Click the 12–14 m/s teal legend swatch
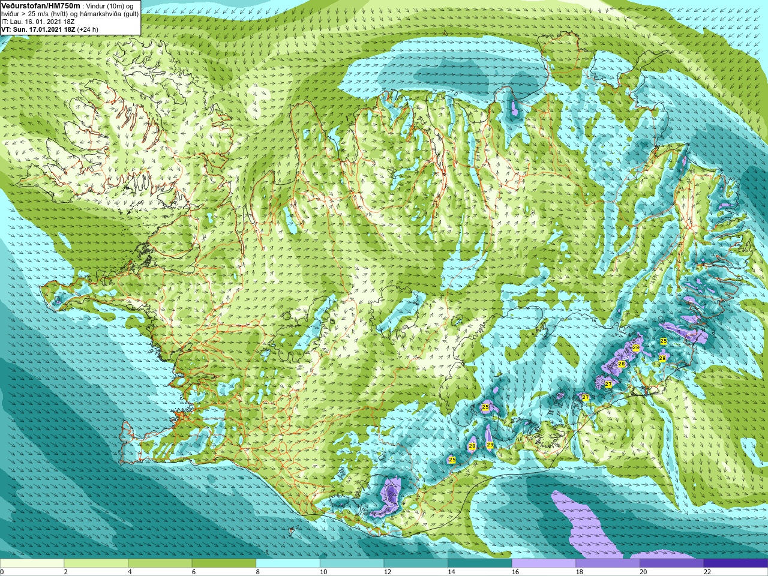The height and width of the screenshot is (576, 768). 416,563
